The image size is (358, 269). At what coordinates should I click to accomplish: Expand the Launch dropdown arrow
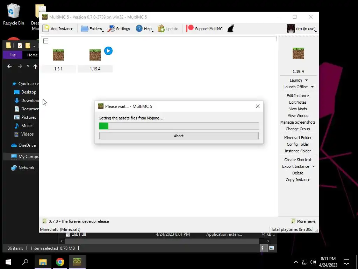click(x=306, y=80)
